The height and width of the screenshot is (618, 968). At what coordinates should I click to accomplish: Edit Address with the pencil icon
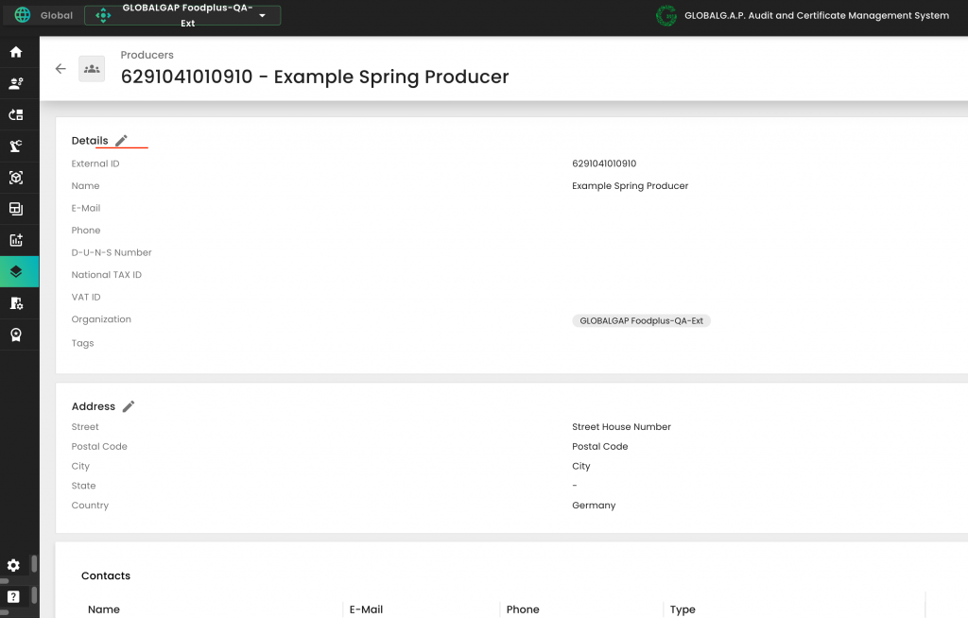point(129,406)
